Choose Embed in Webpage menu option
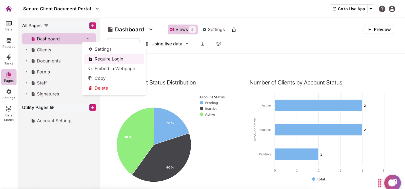The image size is (405, 189). 114,69
